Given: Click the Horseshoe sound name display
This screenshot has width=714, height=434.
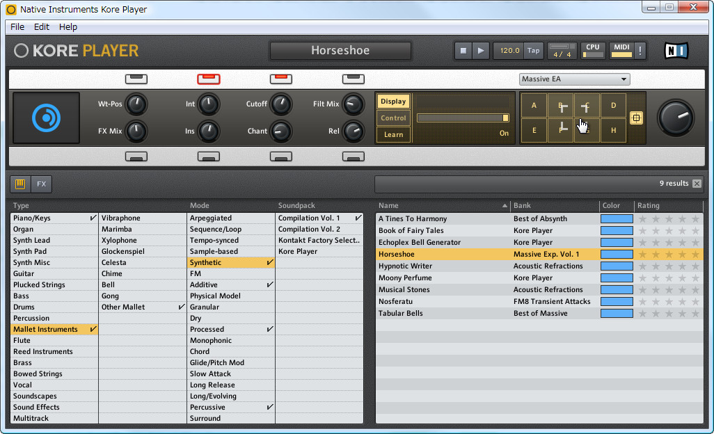Looking at the screenshot, I should point(340,51).
